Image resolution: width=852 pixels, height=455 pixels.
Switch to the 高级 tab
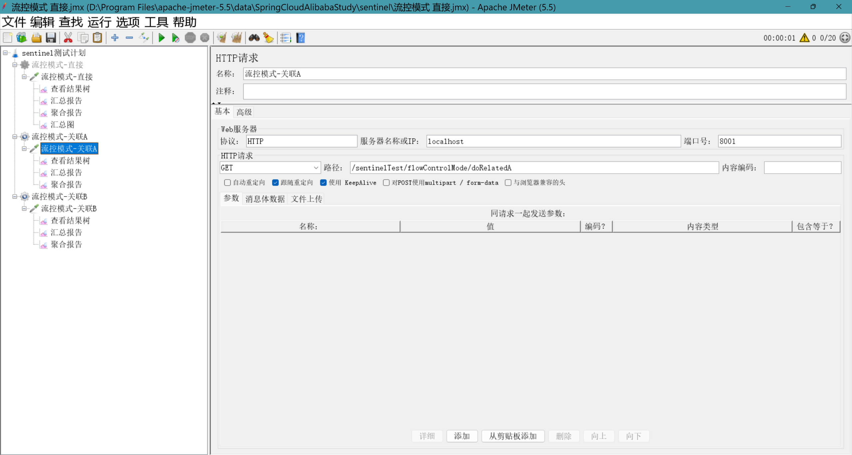tap(244, 112)
